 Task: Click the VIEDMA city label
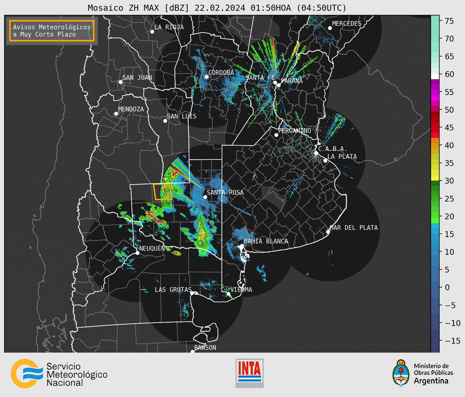tap(241, 290)
